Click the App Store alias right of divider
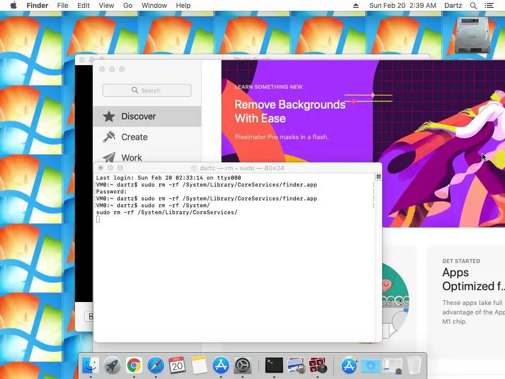Viewport: 505px width, 379px height. [349, 365]
